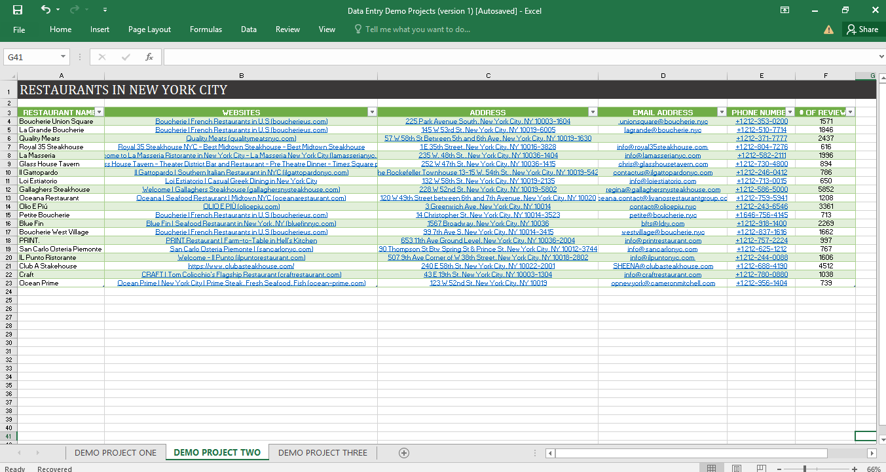Add a new sheet with plus icon
Image resolution: width=886 pixels, height=472 pixels.
[x=404, y=452]
